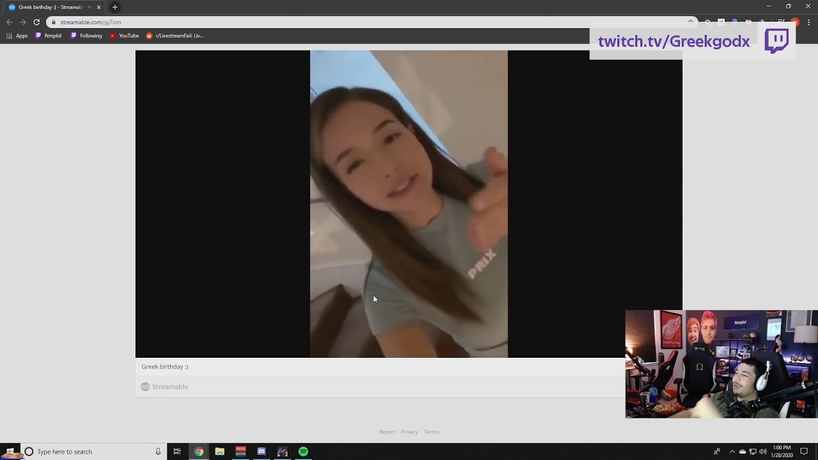
Task: Switch to Chrome on the taskbar
Action: pyautogui.click(x=199, y=452)
